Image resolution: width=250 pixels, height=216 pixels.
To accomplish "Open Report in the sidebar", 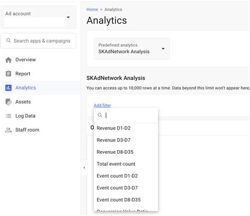I will click(41, 74).
